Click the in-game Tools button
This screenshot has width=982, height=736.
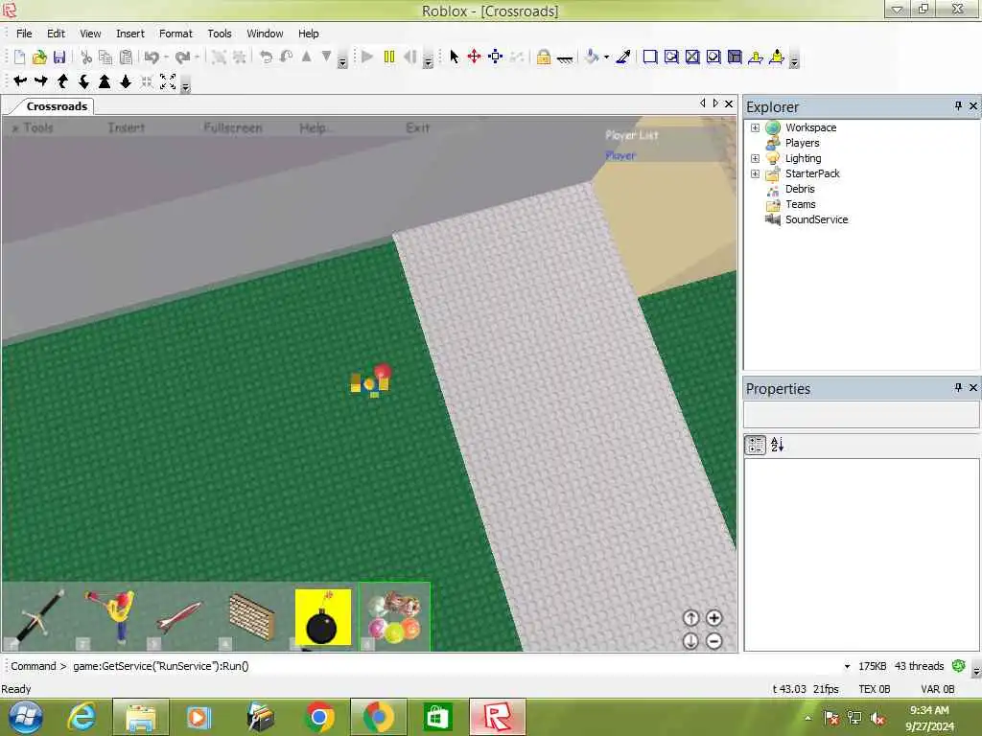[33, 127]
